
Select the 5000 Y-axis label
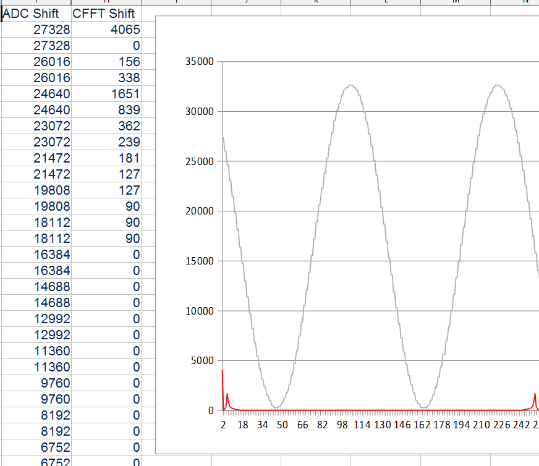click(x=202, y=360)
